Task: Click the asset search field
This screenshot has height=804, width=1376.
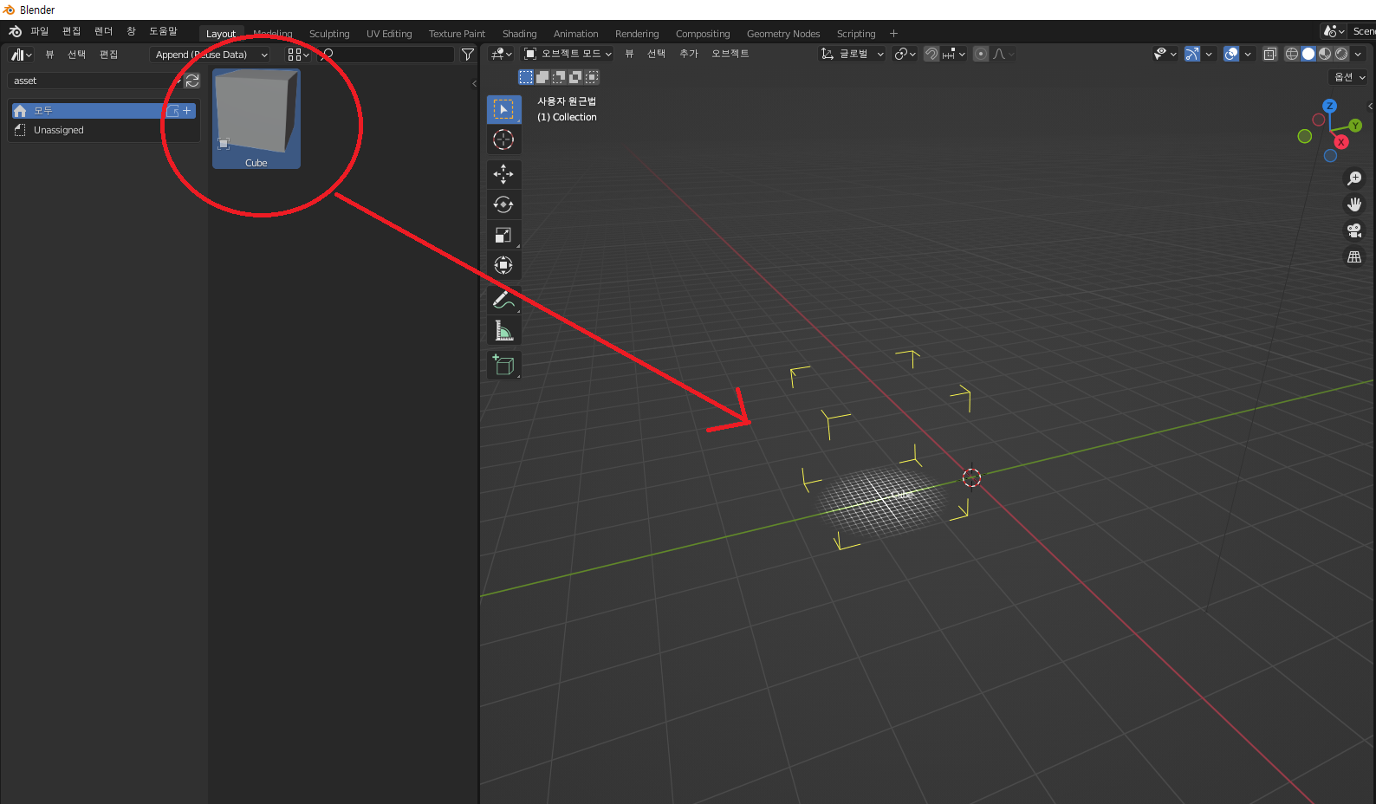Action: (x=386, y=55)
